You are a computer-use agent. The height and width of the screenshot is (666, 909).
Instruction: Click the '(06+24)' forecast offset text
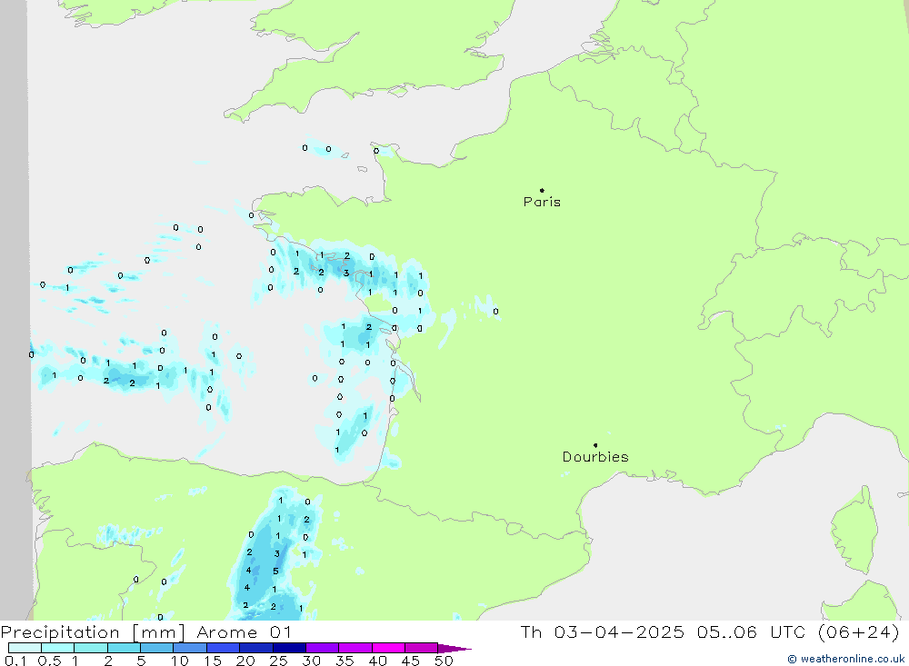click(x=858, y=631)
